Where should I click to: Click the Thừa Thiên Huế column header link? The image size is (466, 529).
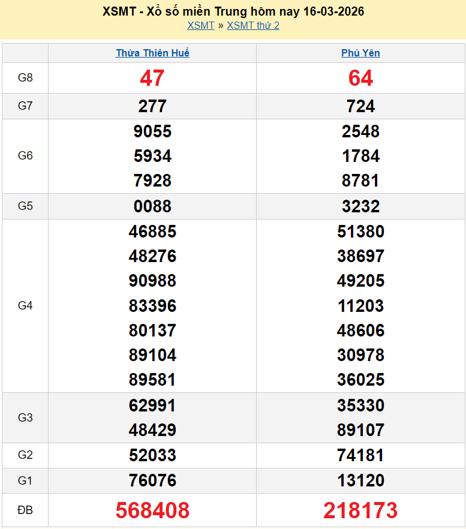(x=152, y=53)
